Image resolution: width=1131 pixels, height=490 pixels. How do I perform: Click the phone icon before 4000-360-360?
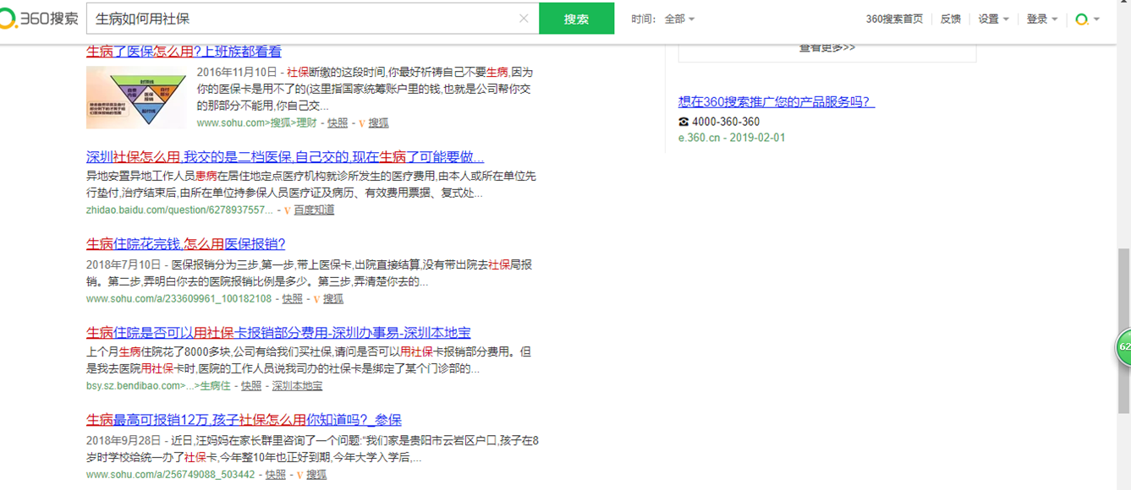(x=684, y=122)
